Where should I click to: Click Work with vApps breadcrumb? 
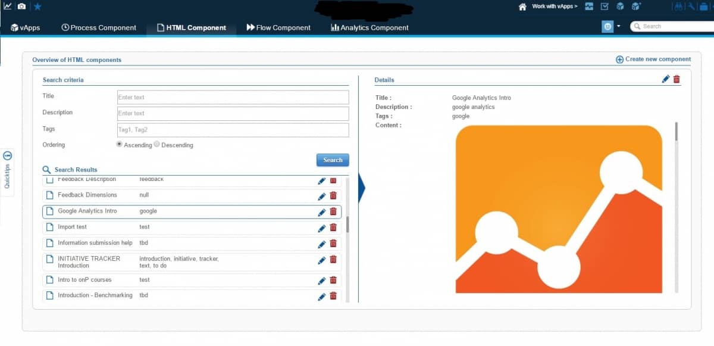[x=555, y=7]
